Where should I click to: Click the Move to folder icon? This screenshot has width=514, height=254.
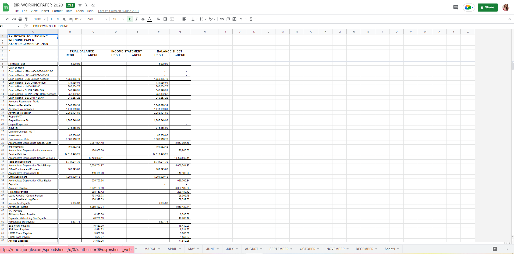86,5
